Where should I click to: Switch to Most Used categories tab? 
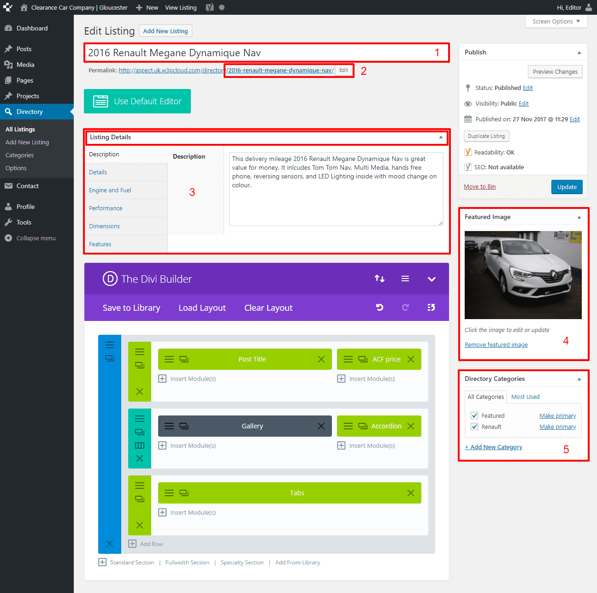525,397
